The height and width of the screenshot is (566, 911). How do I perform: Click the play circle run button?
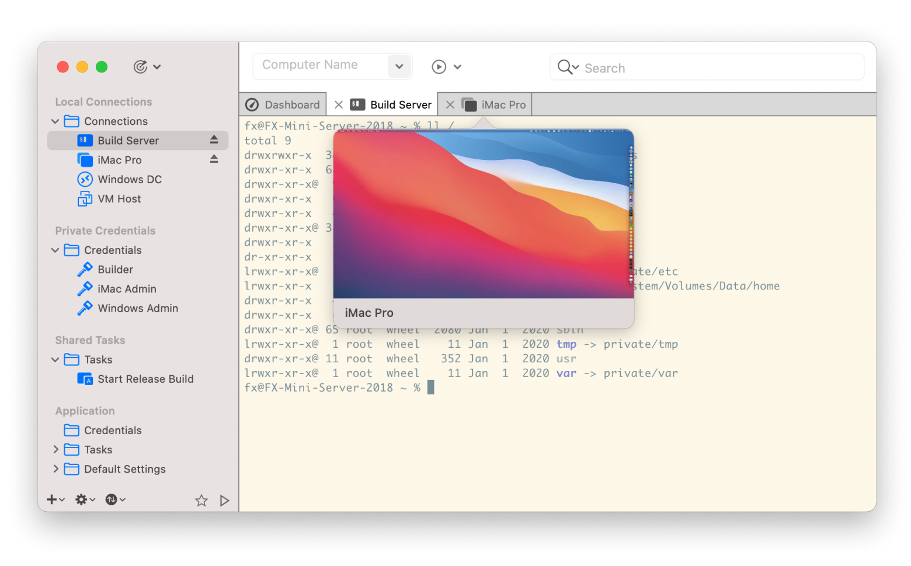point(439,67)
